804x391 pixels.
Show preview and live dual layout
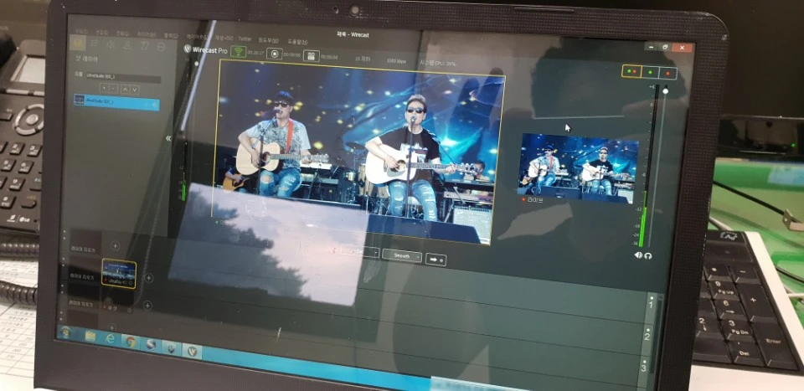631,71
